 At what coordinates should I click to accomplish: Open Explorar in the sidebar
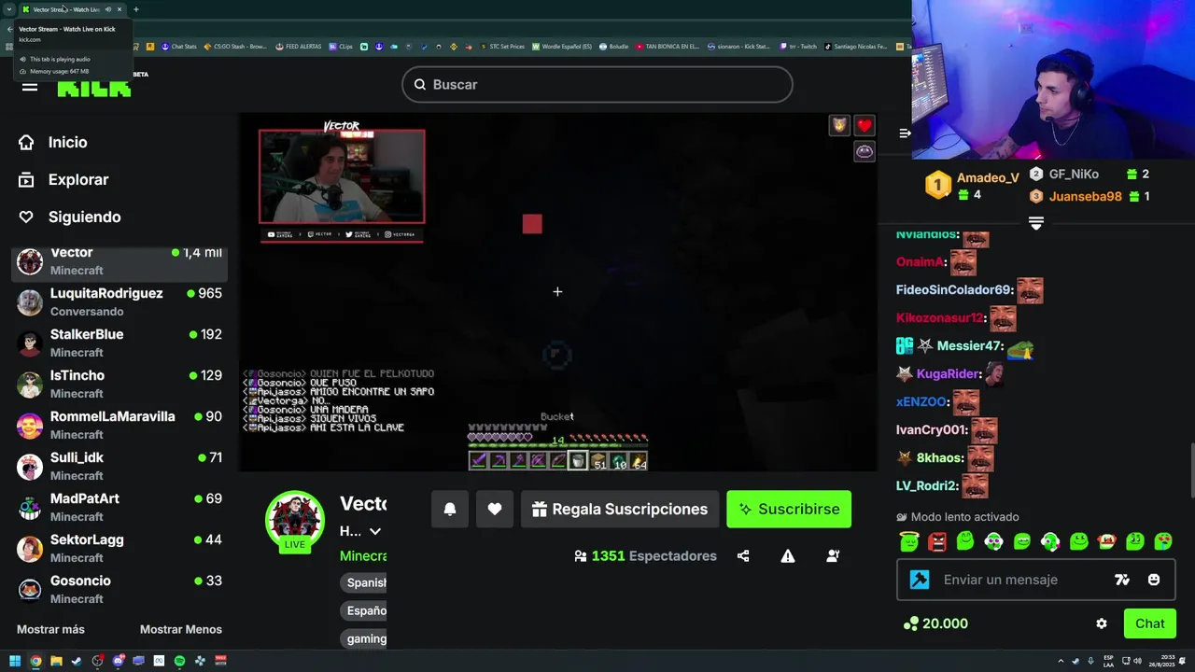tap(63, 179)
